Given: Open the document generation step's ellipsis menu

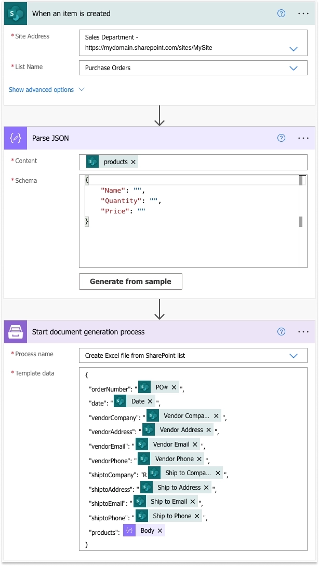Looking at the screenshot, I should (303, 331).
